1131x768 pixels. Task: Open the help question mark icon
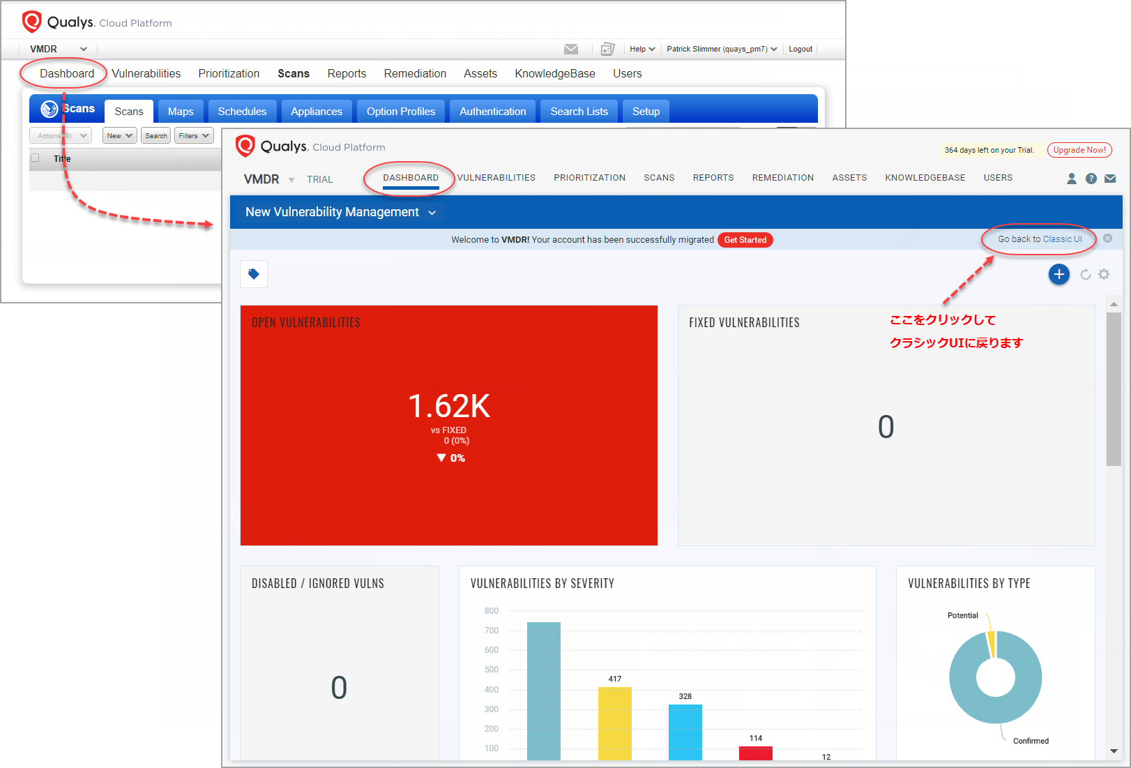(1091, 179)
